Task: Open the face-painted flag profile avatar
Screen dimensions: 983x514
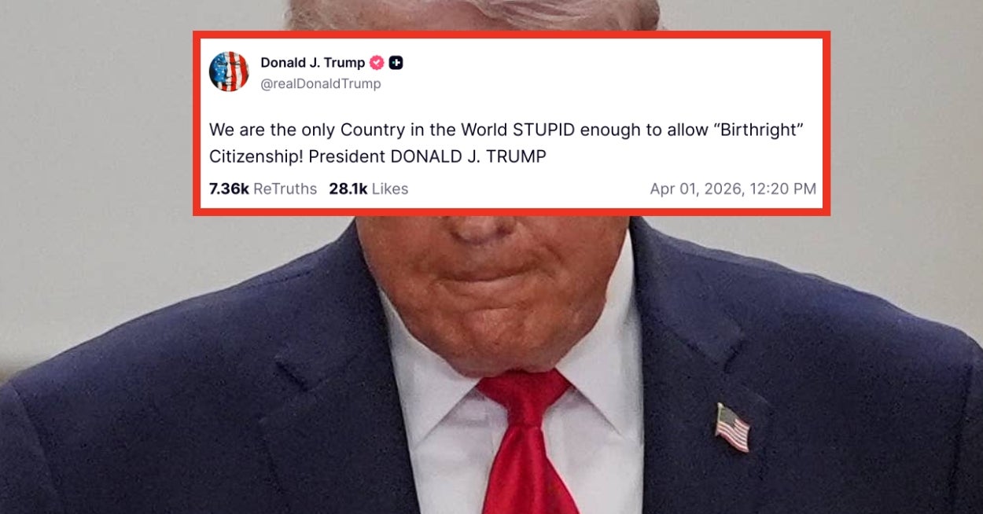Action: pyautogui.click(x=229, y=72)
